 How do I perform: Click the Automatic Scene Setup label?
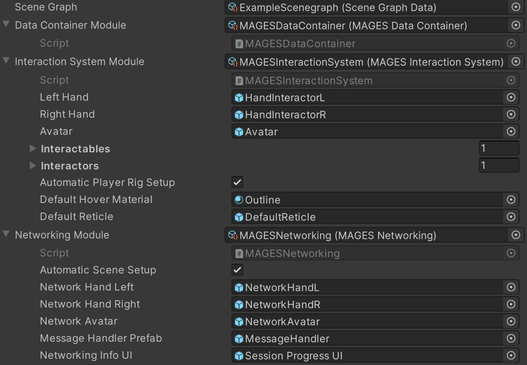pos(98,270)
